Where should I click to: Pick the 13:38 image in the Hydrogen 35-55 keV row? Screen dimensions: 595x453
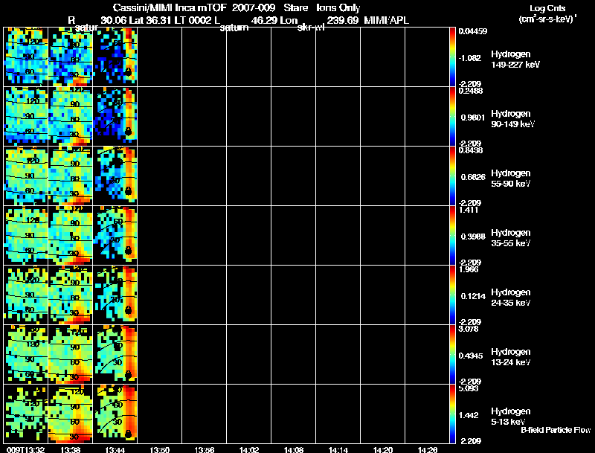71,236
